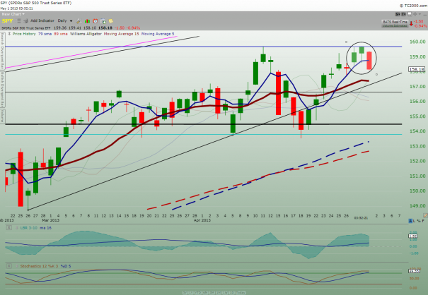428x295 pixels.
Task: Click the crosshair icon at top right
Action: [x=415, y=14]
